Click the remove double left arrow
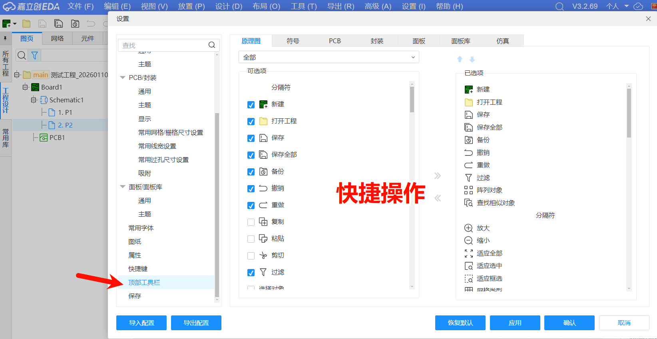657x339 pixels. pos(438,198)
